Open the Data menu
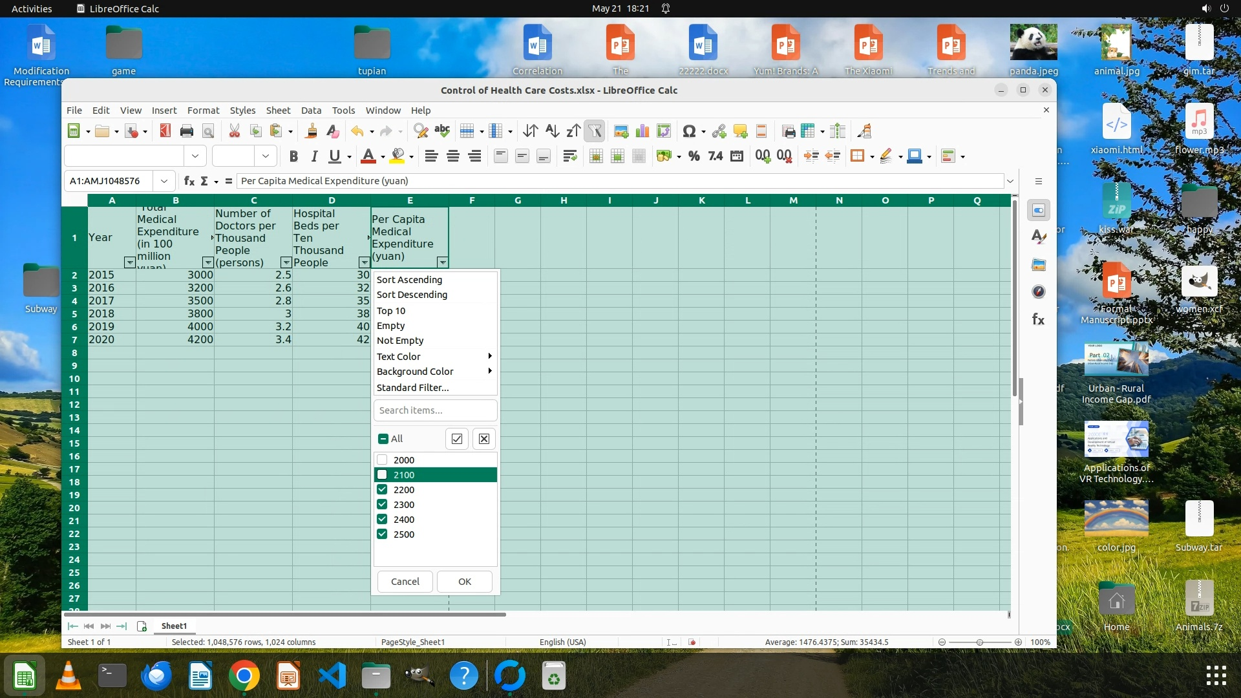The height and width of the screenshot is (698, 1241). point(311,111)
